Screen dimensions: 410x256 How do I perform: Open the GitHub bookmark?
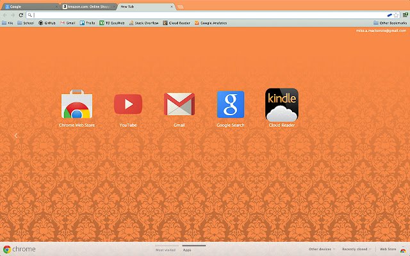click(x=47, y=23)
